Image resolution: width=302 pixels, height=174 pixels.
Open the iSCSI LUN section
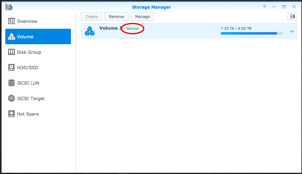tap(38, 83)
